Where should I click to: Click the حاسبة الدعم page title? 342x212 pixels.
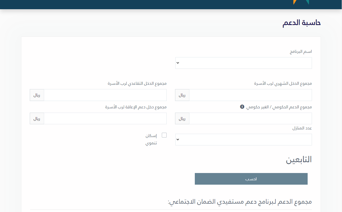pyautogui.click(x=301, y=23)
